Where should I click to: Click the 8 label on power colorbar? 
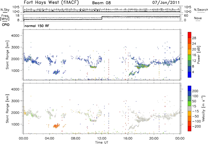click(x=193, y=66)
